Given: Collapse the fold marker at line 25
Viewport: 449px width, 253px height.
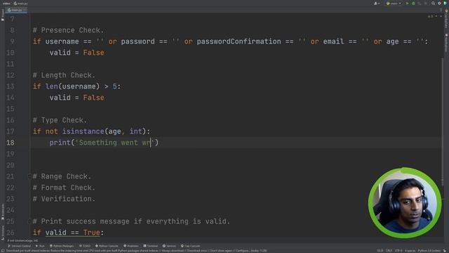Looking at the screenshot, I should (x=29, y=221).
